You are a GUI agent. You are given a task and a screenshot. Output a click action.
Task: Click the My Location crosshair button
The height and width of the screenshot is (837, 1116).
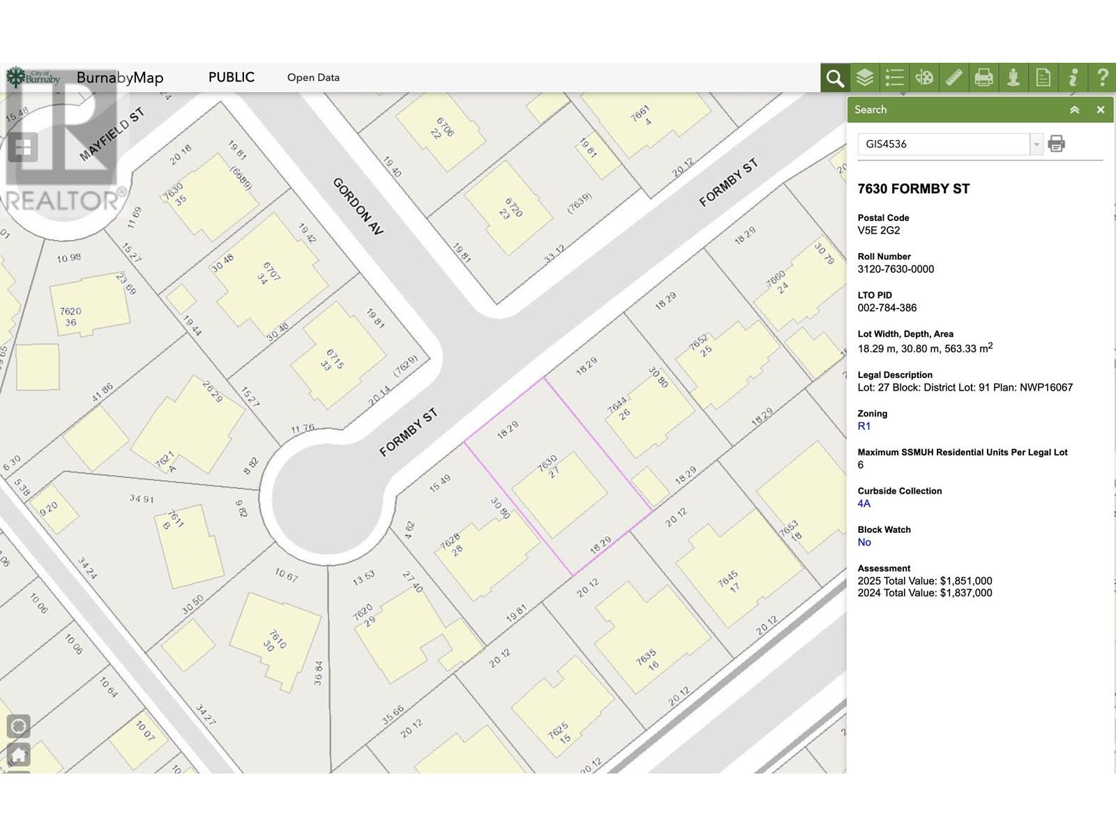pyautogui.click(x=19, y=726)
